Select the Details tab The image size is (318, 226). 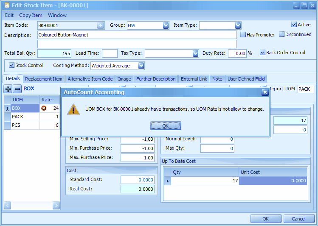pos(13,78)
